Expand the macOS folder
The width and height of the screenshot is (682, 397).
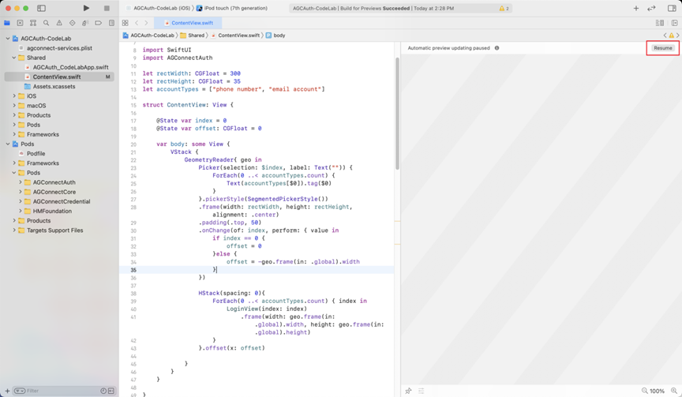tap(14, 105)
